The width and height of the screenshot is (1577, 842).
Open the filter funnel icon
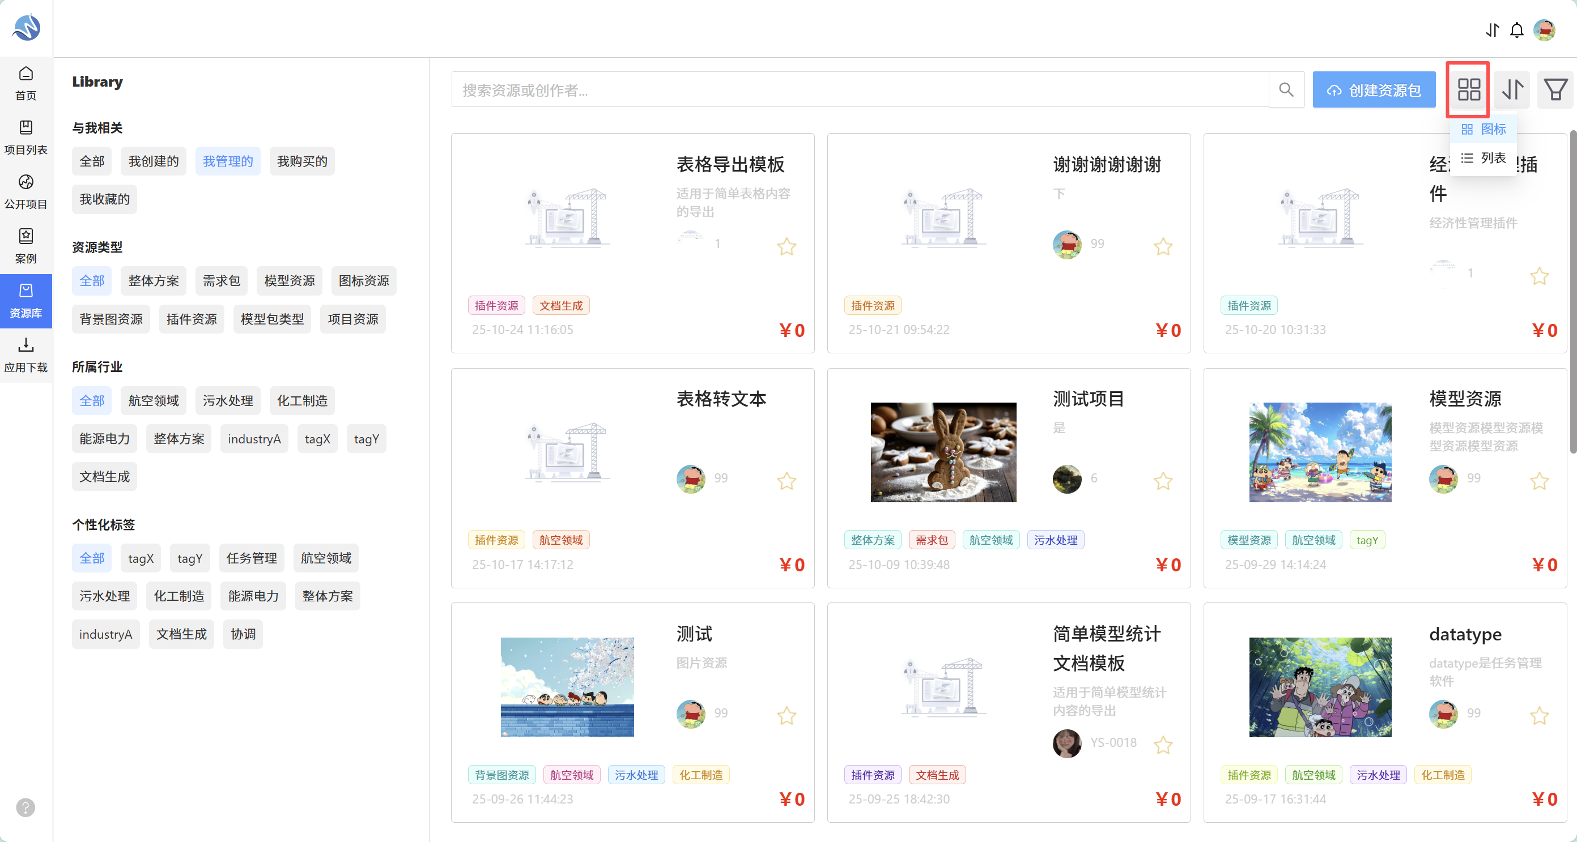click(1555, 90)
